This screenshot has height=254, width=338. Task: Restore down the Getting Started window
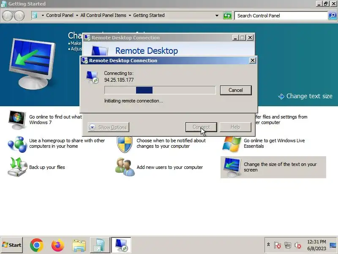[326, 3]
